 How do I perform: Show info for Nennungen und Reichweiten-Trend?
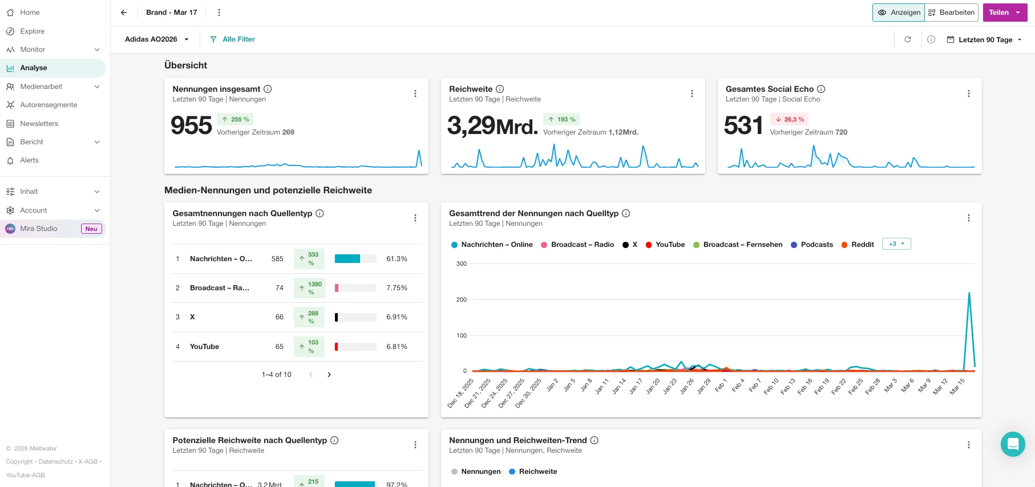tap(595, 440)
